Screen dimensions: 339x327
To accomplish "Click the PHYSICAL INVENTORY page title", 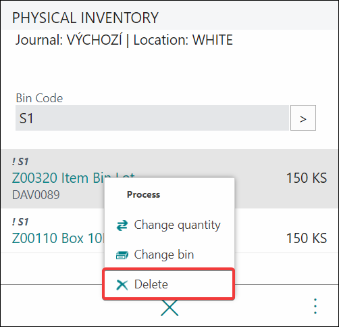I will pyautogui.click(x=85, y=18).
